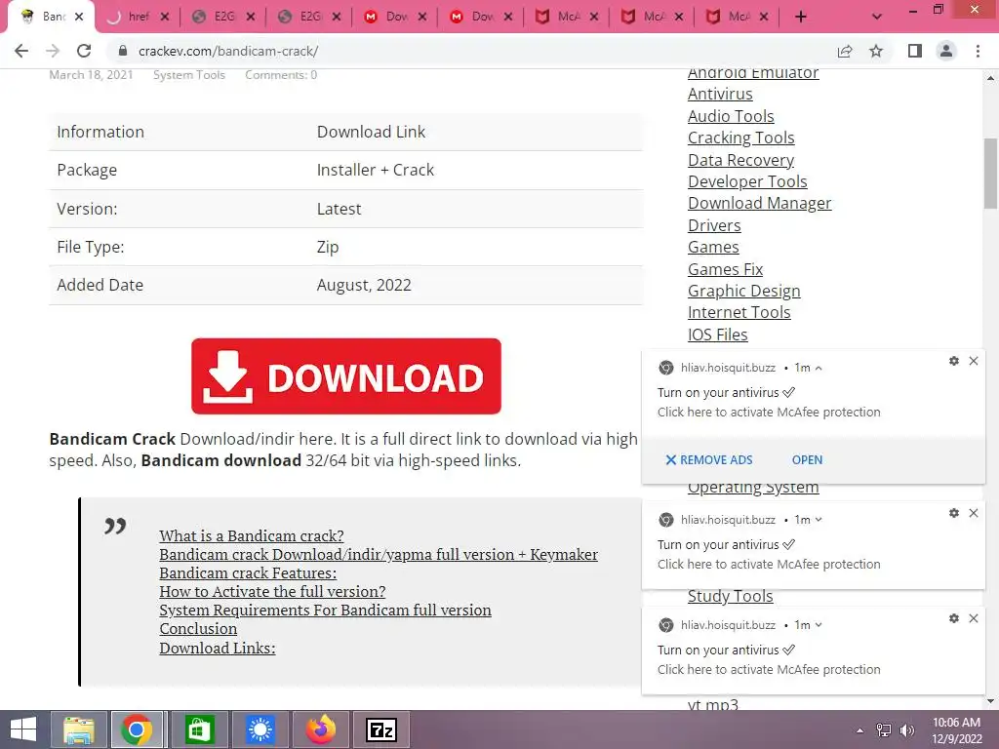Go back to the previous page

coord(21,51)
